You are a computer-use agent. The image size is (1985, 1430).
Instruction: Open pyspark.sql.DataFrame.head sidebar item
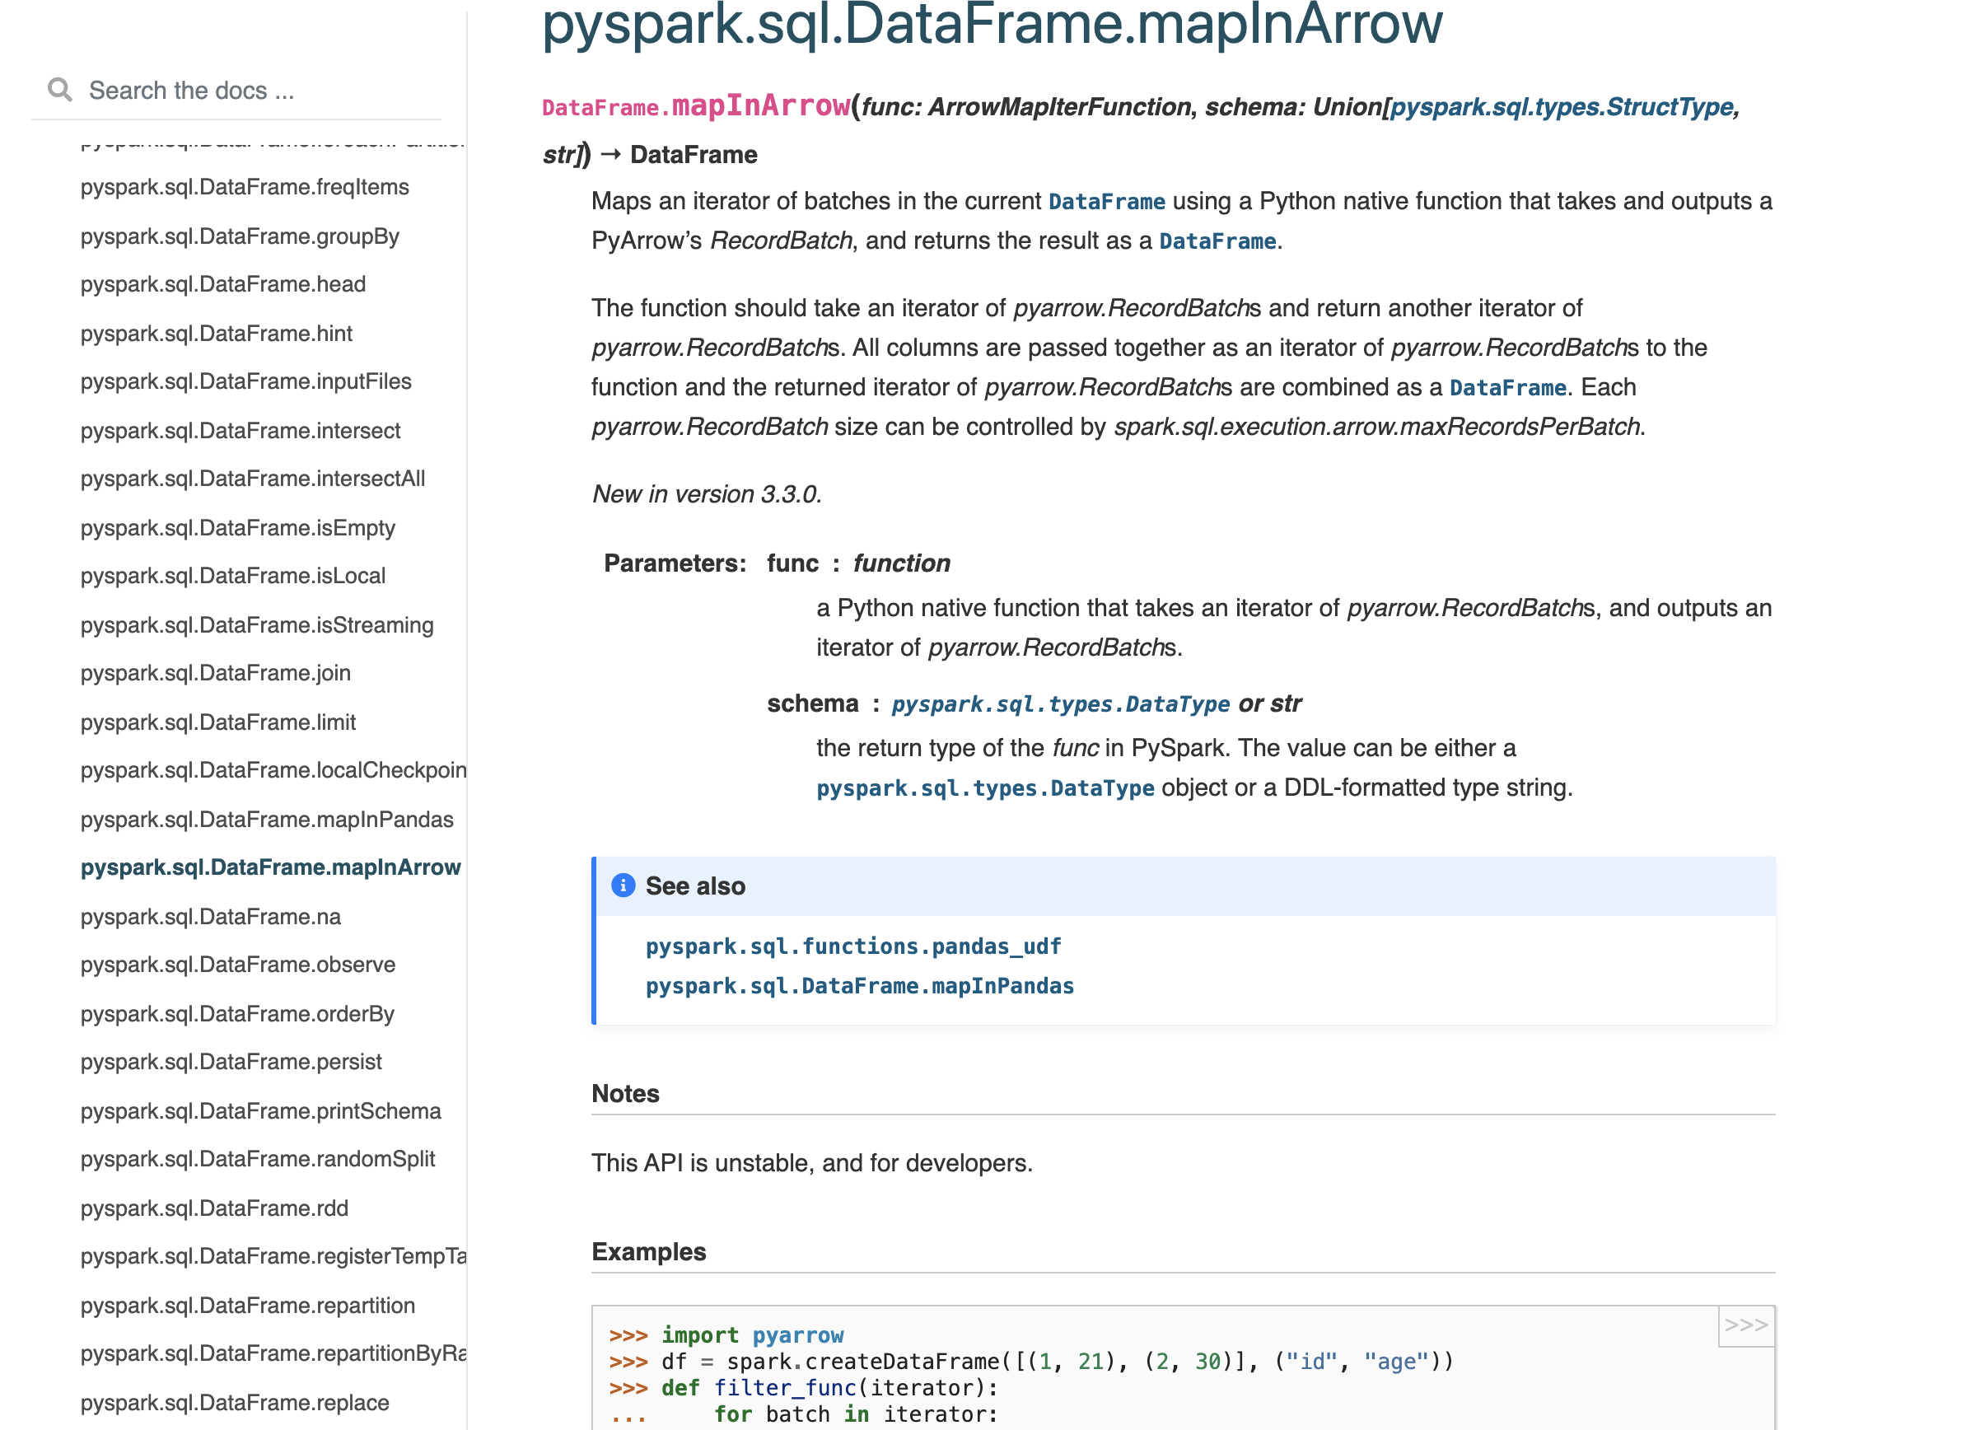tap(223, 284)
